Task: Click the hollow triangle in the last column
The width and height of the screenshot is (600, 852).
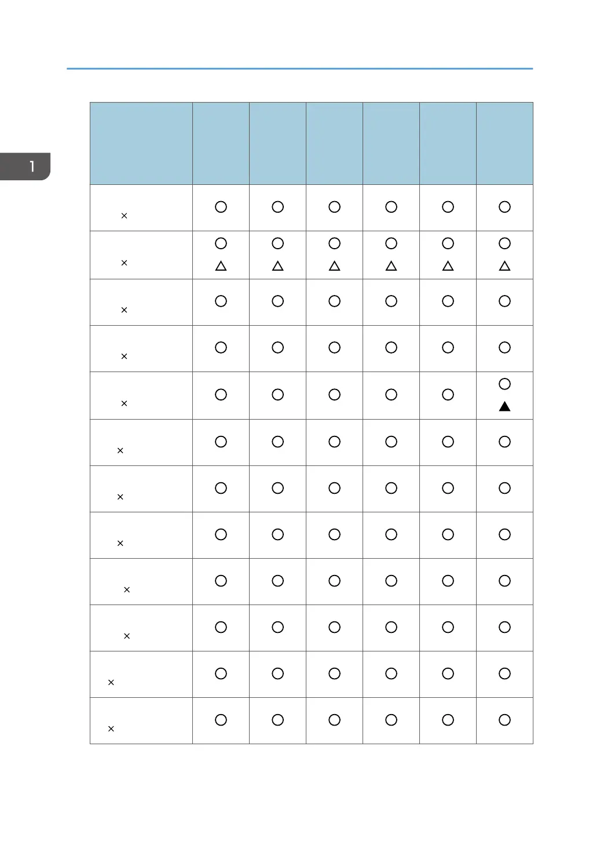Action: (x=504, y=266)
